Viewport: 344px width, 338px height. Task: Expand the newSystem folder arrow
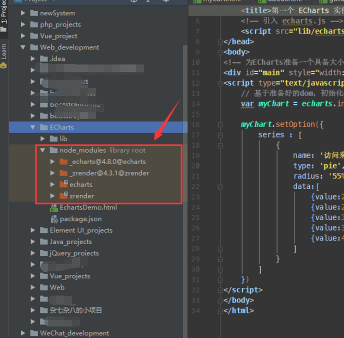[23, 13]
